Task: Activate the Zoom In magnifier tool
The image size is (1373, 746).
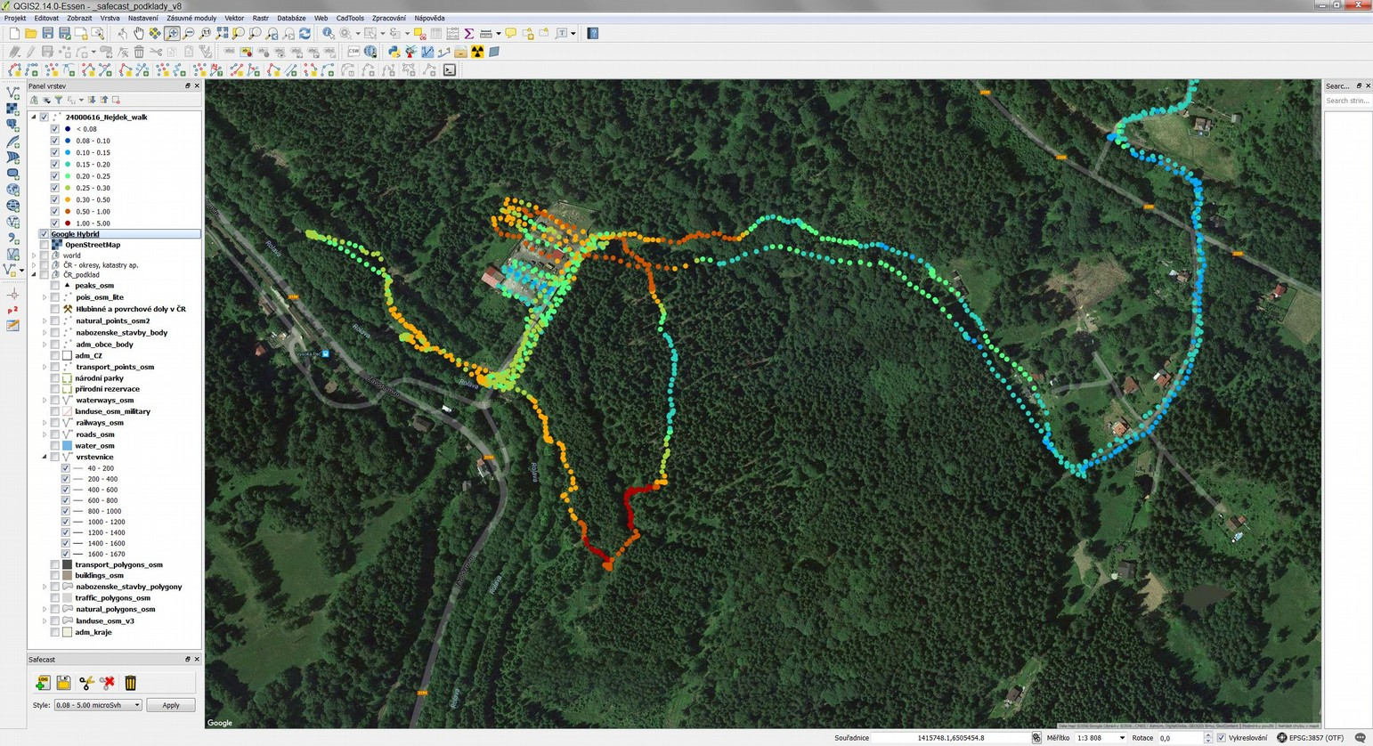Action: click(x=172, y=33)
